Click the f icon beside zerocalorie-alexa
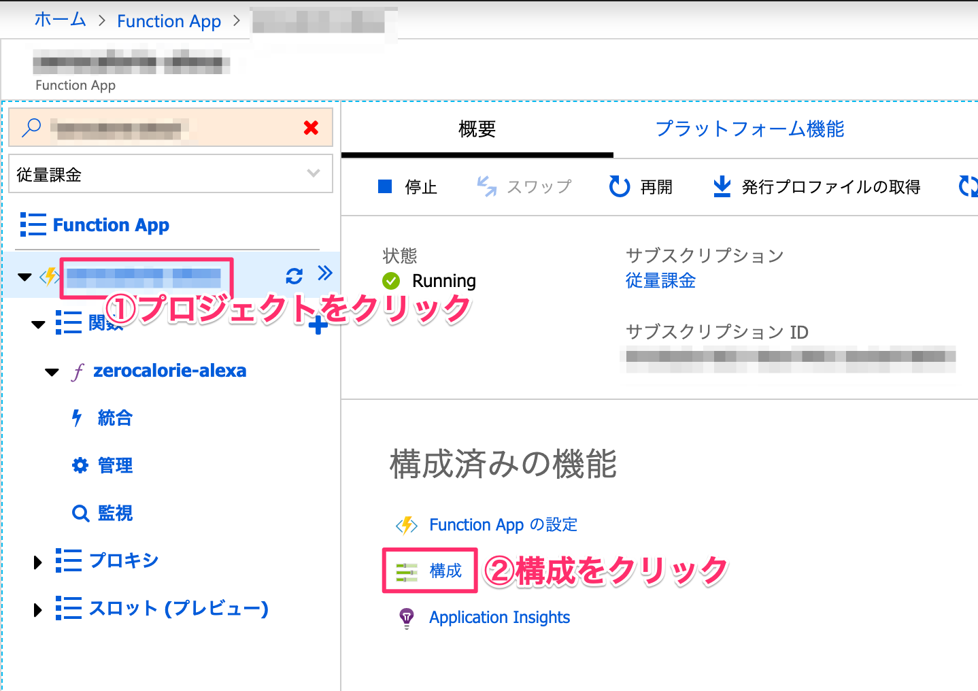This screenshot has height=691, width=978. (78, 371)
